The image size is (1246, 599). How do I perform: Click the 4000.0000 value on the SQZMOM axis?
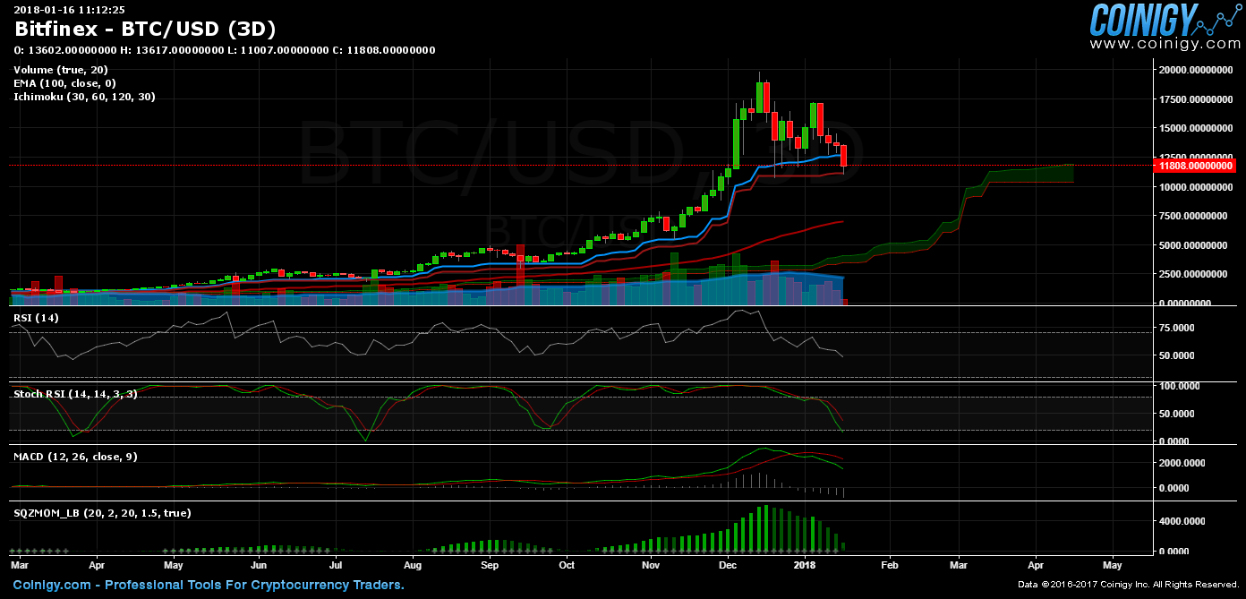coord(1182,519)
